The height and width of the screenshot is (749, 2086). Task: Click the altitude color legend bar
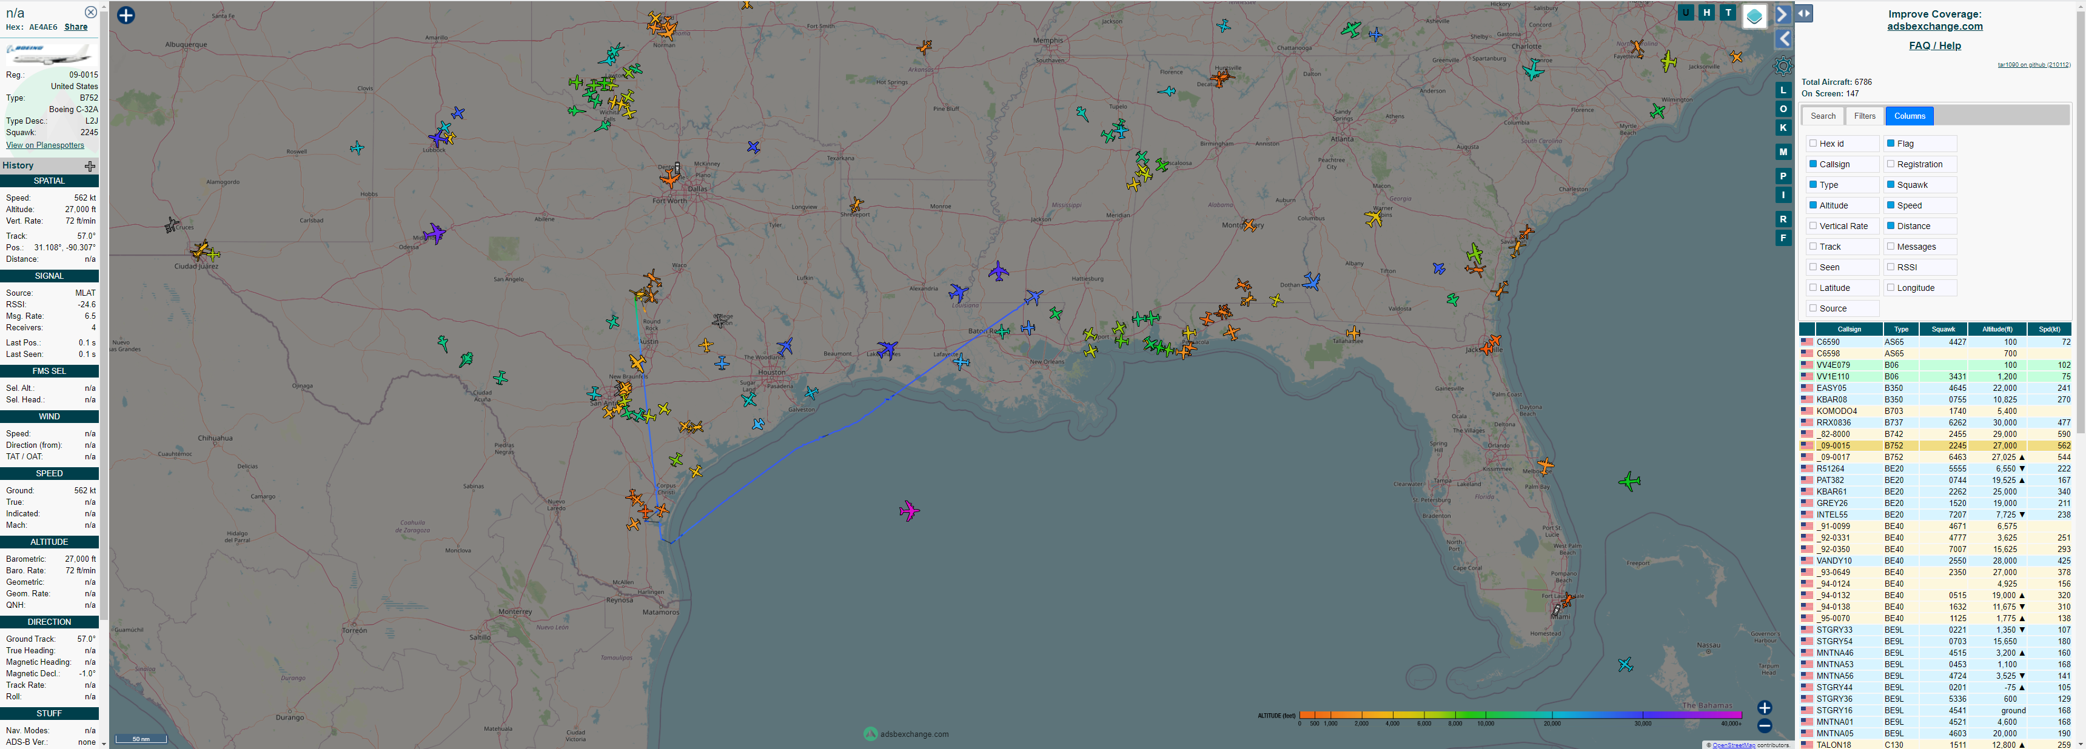tap(1520, 715)
